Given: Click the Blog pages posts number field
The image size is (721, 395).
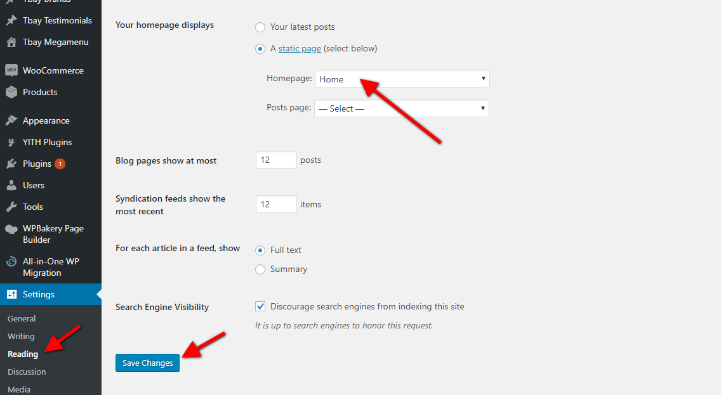Looking at the screenshot, I should 276,160.
